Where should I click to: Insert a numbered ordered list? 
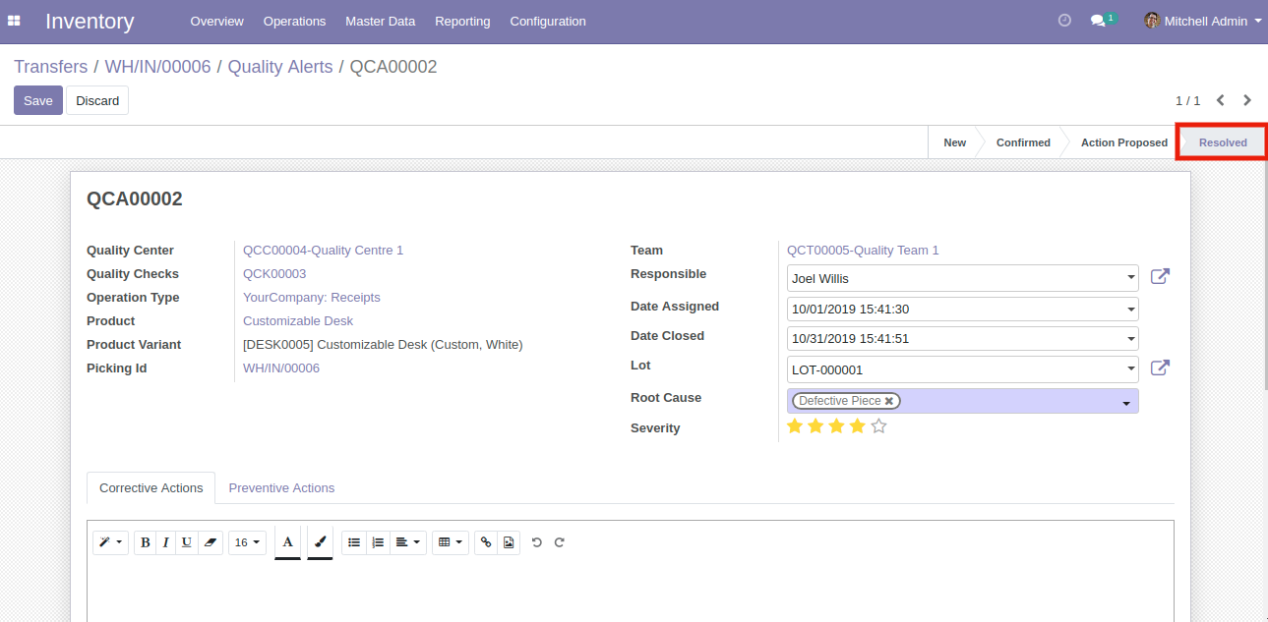point(378,542)
